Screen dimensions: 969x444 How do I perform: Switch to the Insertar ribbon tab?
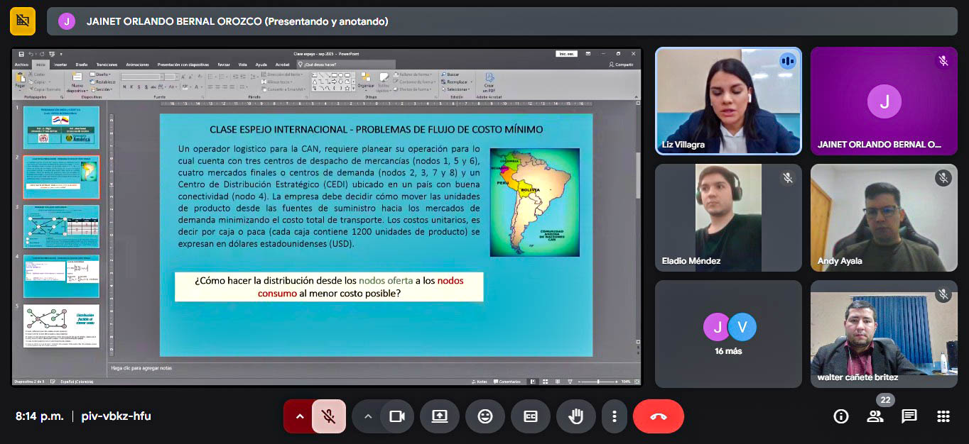(62, 65)
